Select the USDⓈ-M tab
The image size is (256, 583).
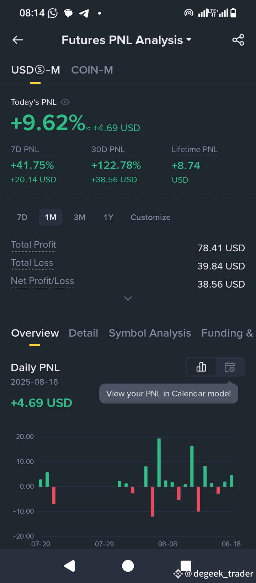click(x=36, y=70)
